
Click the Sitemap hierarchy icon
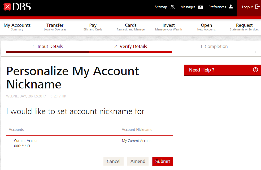coord(172,7)
